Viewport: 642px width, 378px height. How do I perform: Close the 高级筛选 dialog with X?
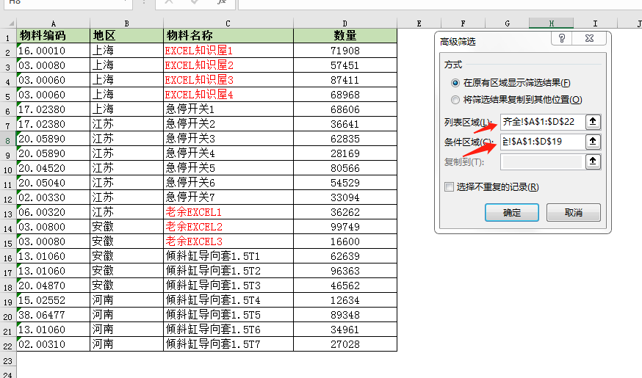[x=589, y=38]
